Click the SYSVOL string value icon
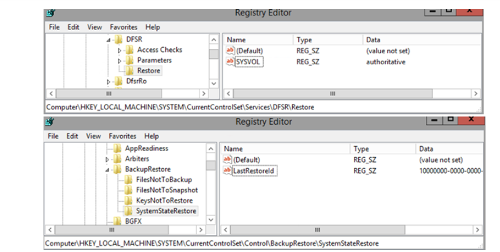The image size is (500, 252). [230, 62]
